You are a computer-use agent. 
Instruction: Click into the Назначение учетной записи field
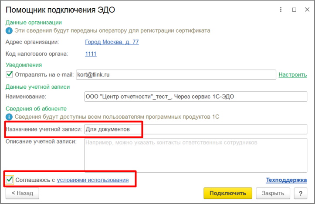(196, 129)
